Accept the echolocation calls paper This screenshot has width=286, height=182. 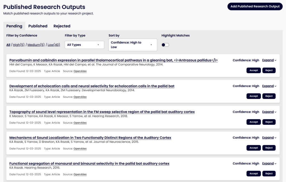pyautogui.click(x=253, y=96)
